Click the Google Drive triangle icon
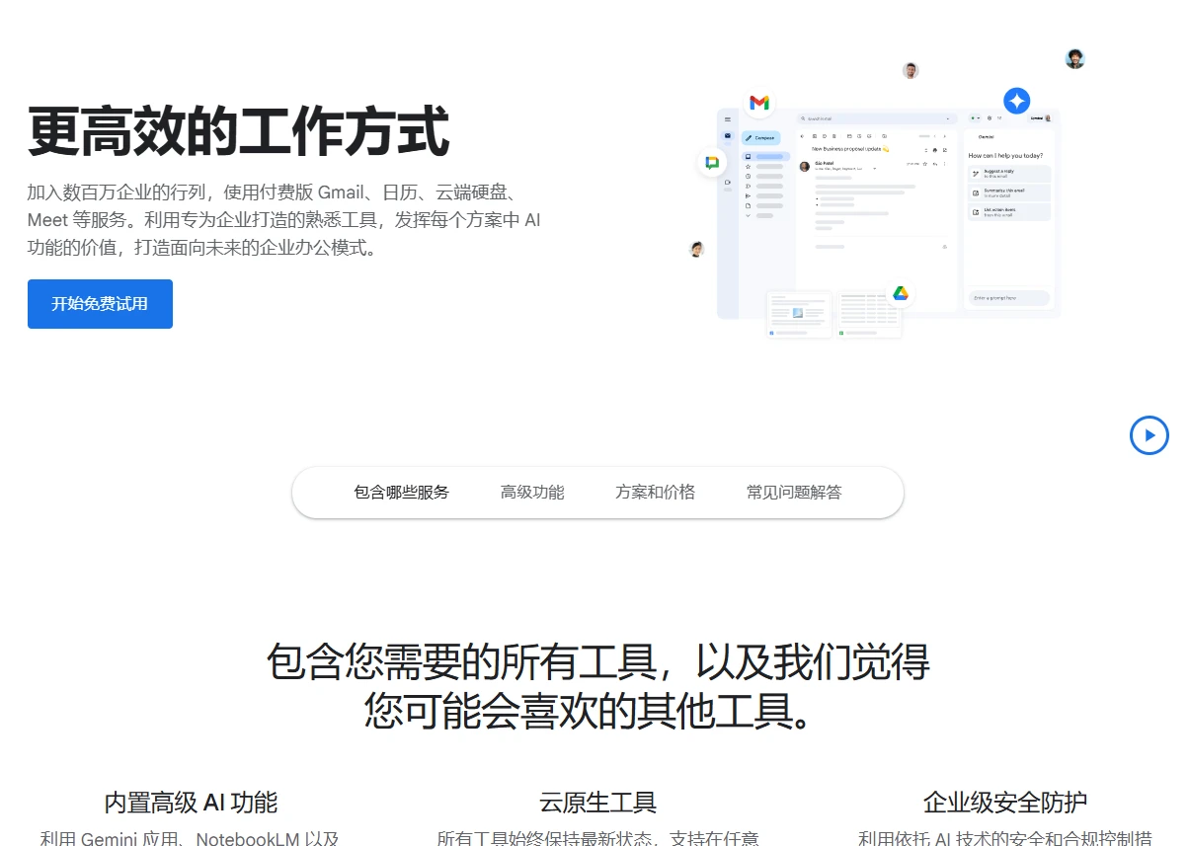This screenshot has height=846, width=1189. (902, 293)
